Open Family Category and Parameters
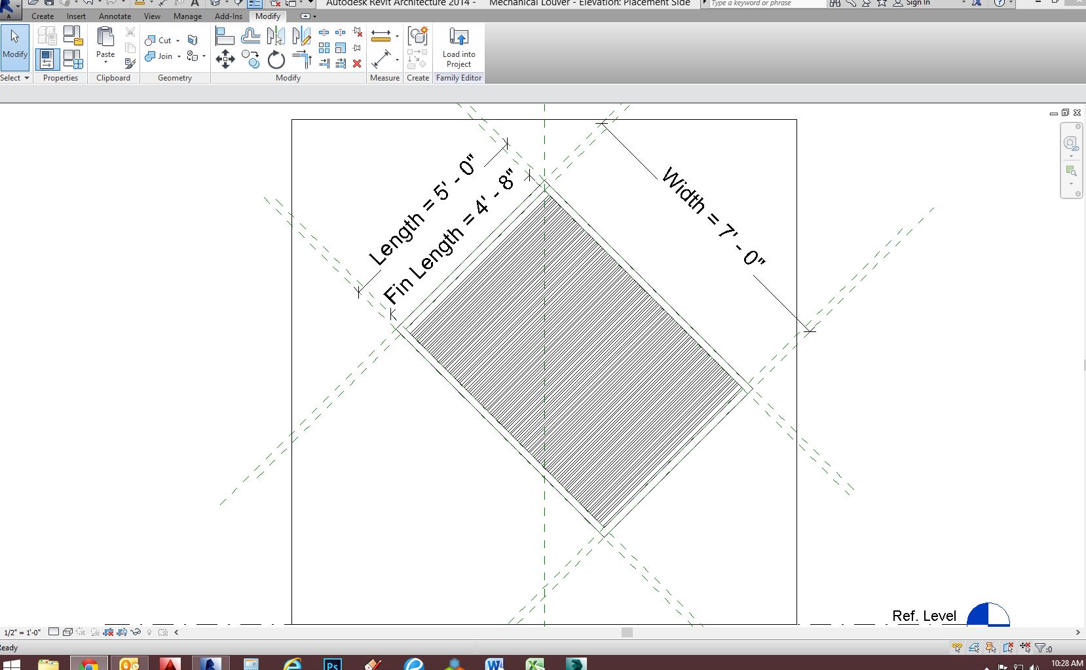This screenshot has height=670, width=1086. [x=73, y=36]
